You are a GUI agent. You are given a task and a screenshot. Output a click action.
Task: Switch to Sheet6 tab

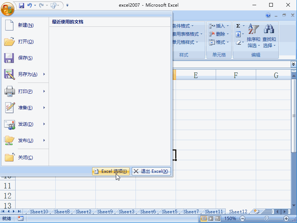(148, 211)
